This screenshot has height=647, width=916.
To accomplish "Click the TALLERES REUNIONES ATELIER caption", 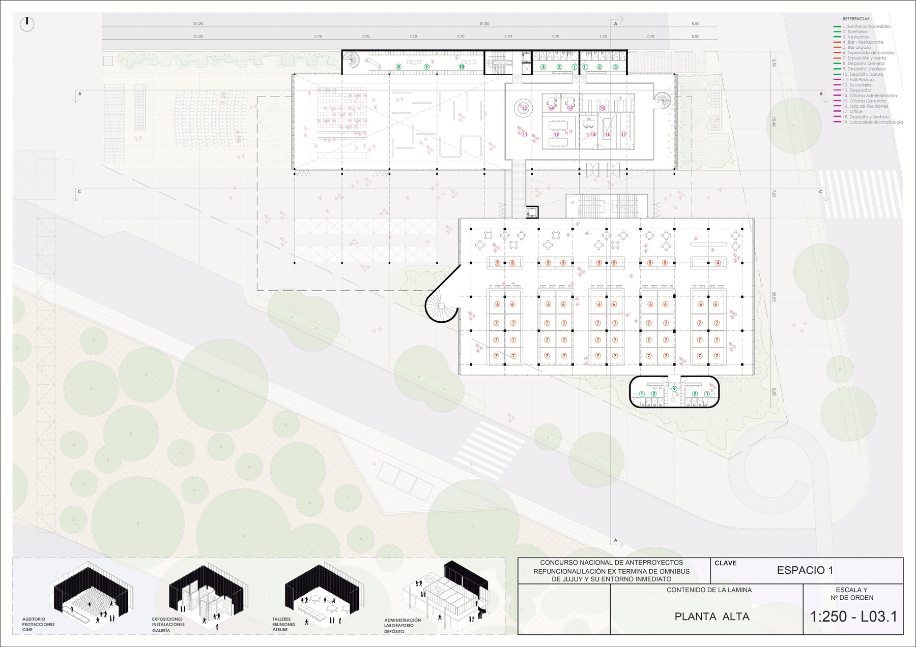I will pos(284,625).
